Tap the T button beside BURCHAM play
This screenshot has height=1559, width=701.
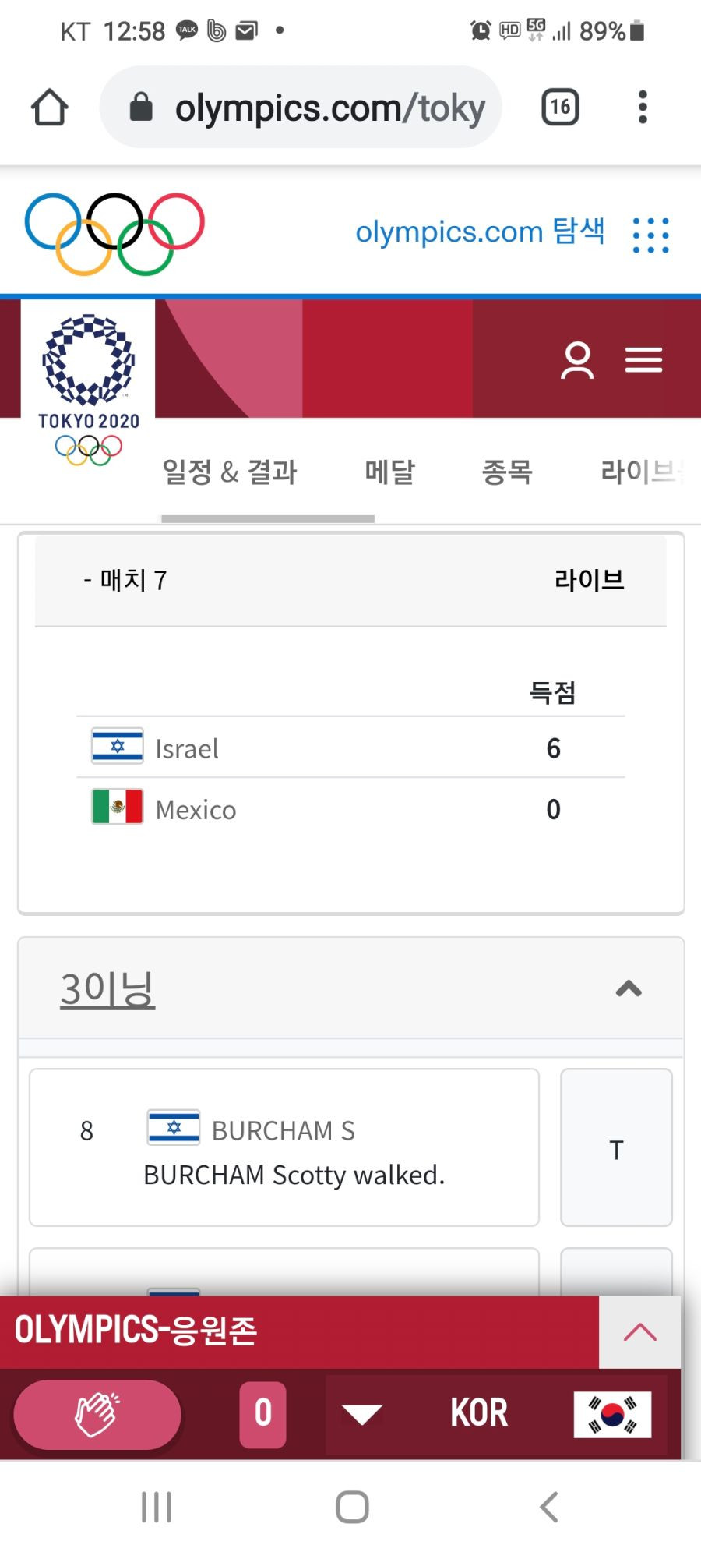coord(616,1147)
